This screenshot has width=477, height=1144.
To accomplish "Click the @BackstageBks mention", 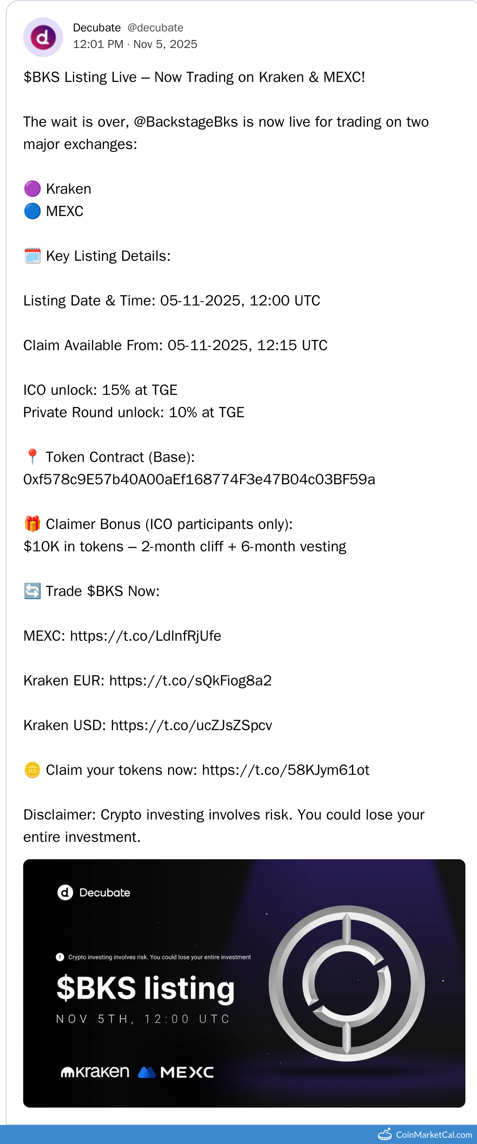I will click(185, 122).
